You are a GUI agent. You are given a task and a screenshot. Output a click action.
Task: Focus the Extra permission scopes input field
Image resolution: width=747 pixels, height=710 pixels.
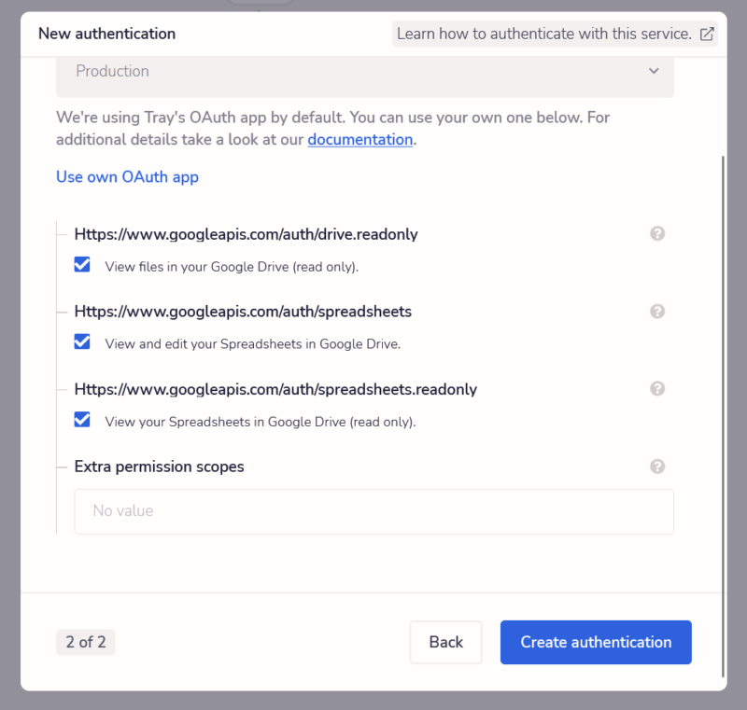coord(373,511)
